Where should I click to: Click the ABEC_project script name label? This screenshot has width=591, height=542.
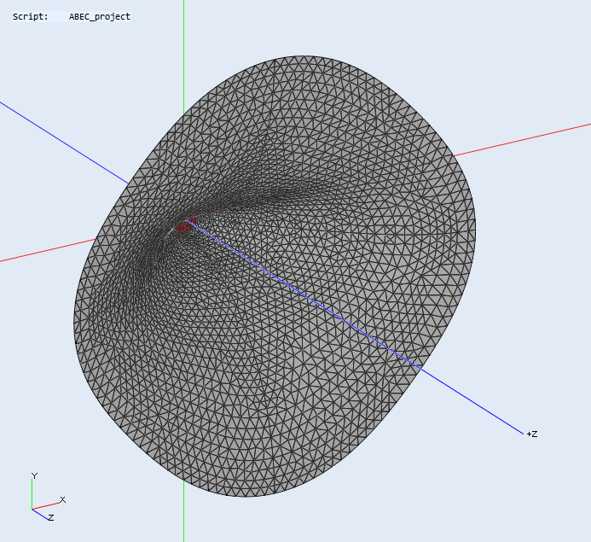click(x=100, y=16)
